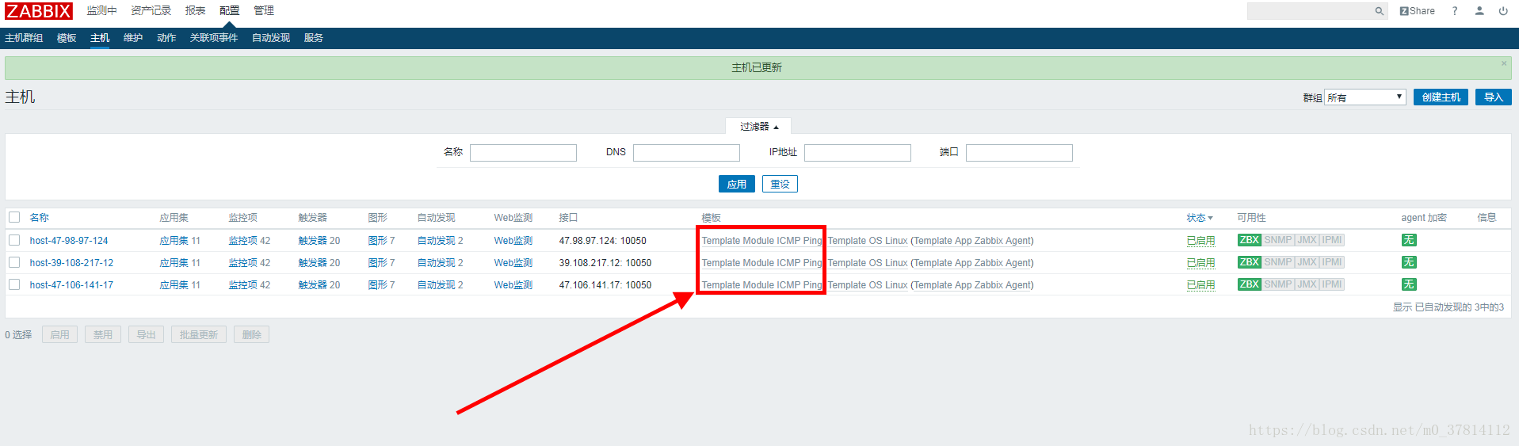Apply the filter with 应用

pos(737,184)
